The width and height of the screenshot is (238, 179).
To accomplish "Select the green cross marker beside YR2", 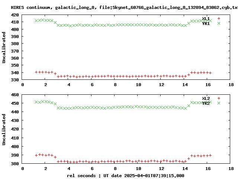I will click(219, 103).
